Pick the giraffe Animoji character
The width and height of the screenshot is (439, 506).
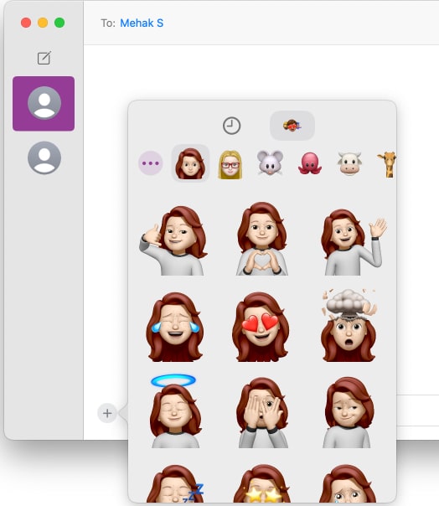coord(387,164)
